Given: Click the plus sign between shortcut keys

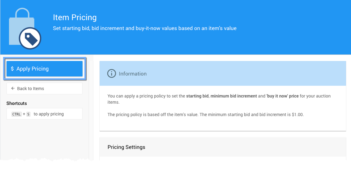Looking at the screenshot, I should tap(24, 114).
